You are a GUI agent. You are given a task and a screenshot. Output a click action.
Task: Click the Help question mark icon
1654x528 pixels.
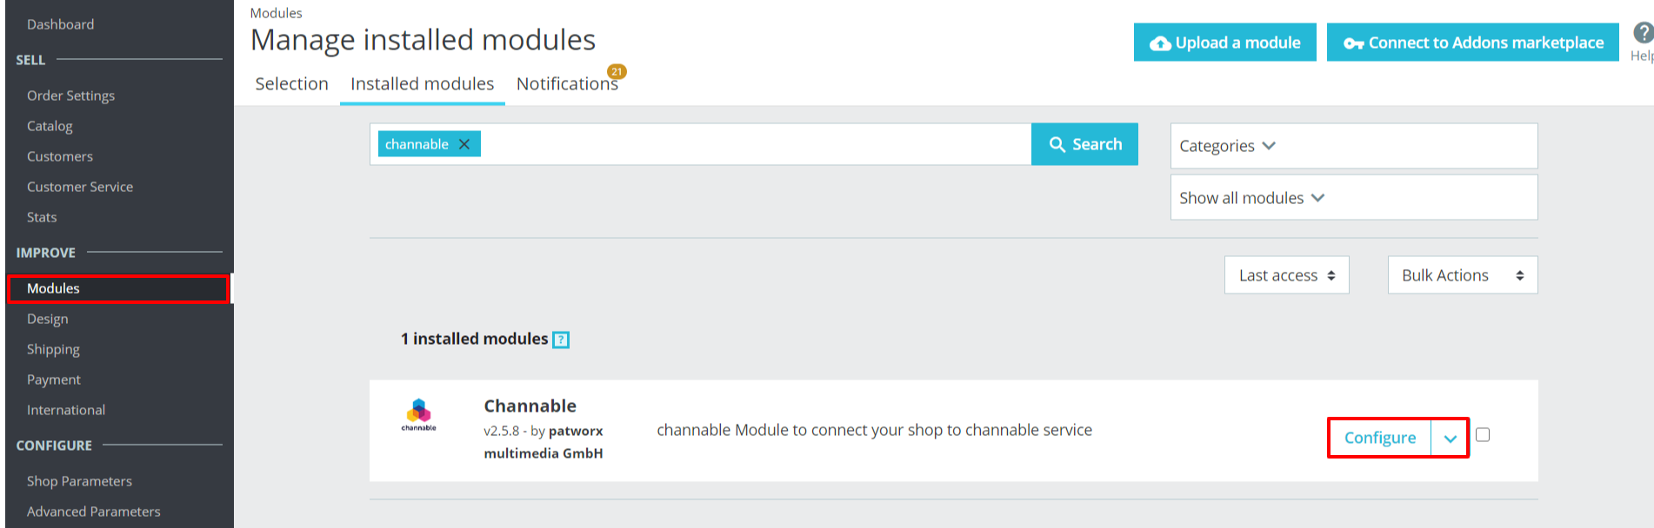coord(1642,33)
